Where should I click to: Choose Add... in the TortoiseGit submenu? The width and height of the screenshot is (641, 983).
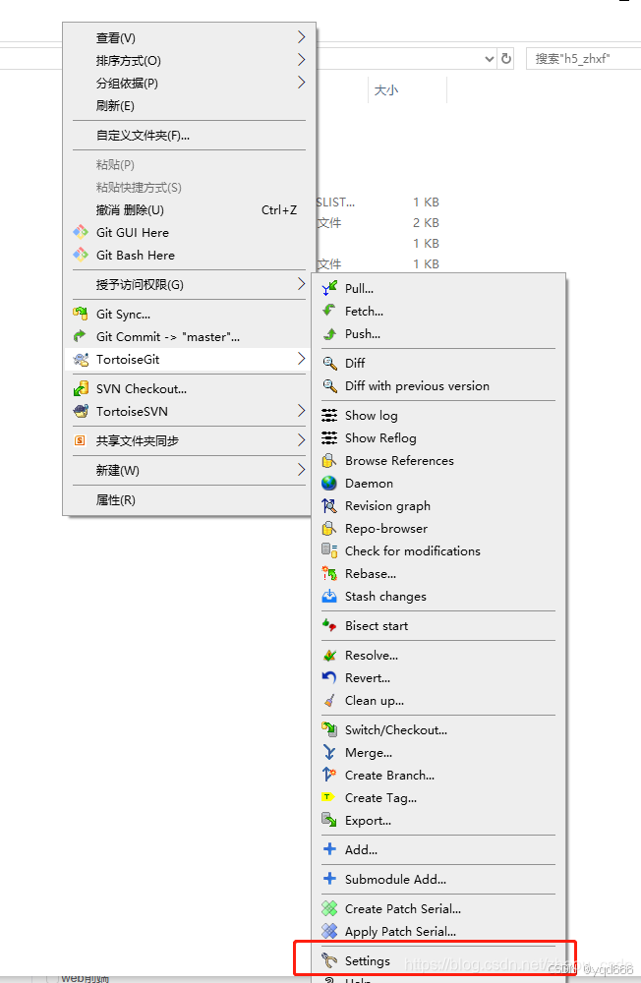[438, 849]
